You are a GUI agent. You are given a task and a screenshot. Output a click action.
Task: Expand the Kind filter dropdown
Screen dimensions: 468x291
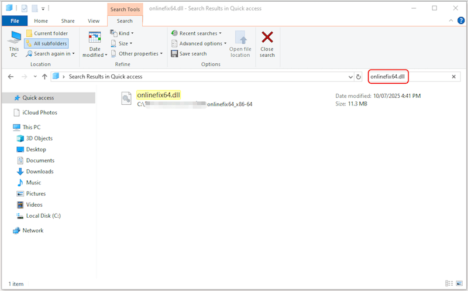122,33
